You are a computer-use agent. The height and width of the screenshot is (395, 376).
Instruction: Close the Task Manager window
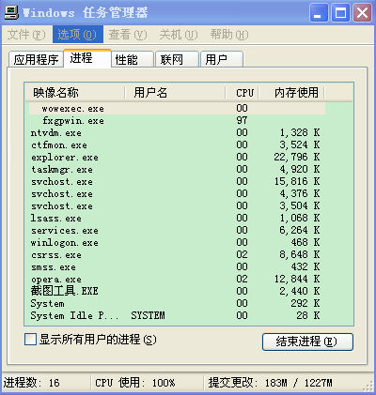coord(363,13)
